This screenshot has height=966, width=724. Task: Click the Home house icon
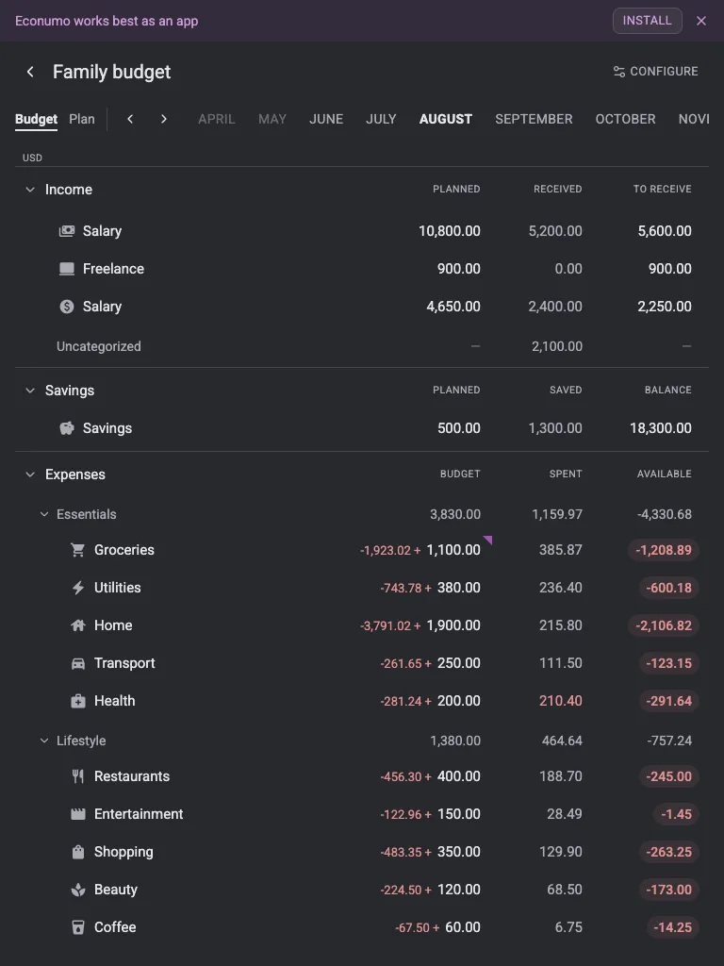tap(77, 625)
